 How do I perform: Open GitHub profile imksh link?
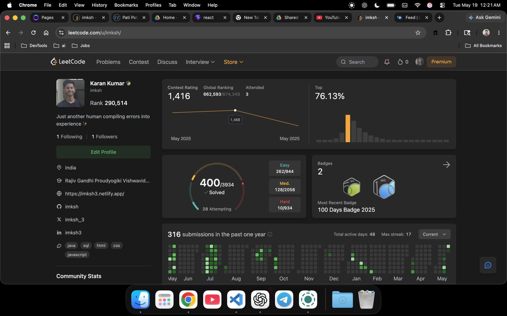pos(72,207)
